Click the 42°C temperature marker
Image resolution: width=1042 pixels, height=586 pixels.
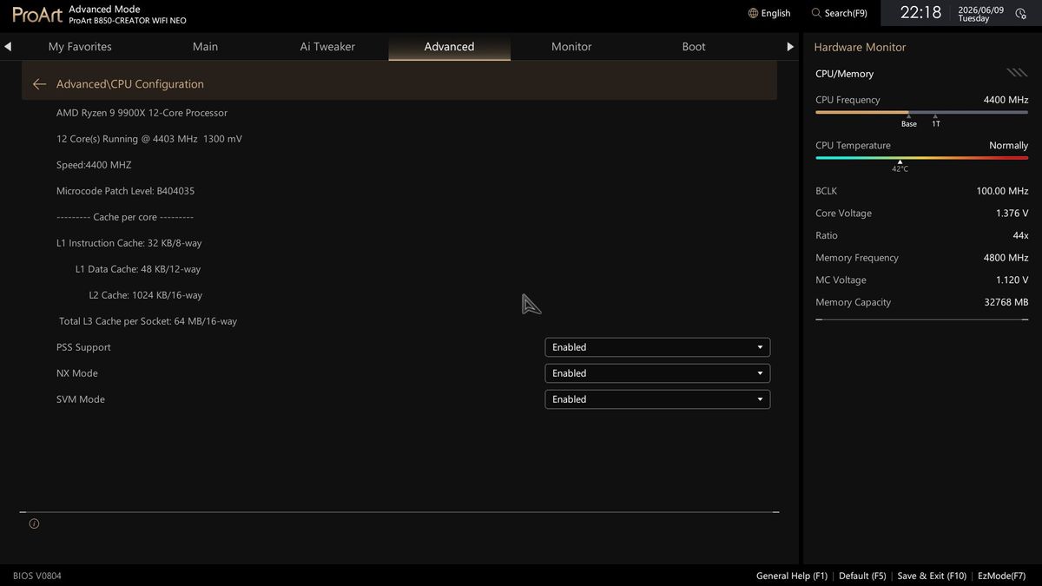900,166
